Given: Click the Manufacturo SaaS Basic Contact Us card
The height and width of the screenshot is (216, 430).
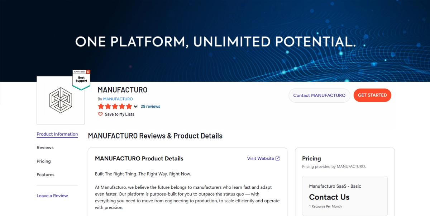Looking at the screenshot, I should (x=345, y=196).
